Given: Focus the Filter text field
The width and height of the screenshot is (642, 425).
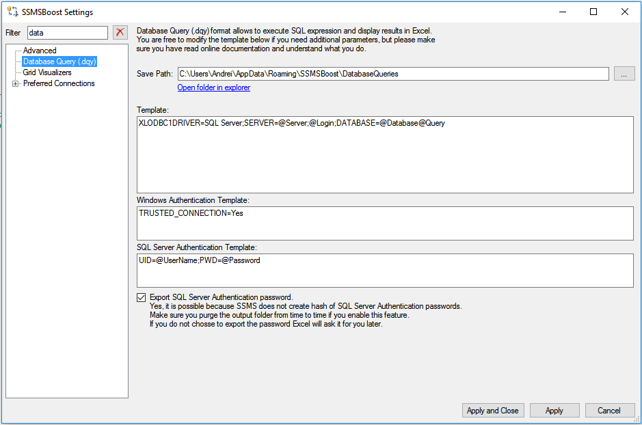Looking at the screenshot, I should click(68, 33).
